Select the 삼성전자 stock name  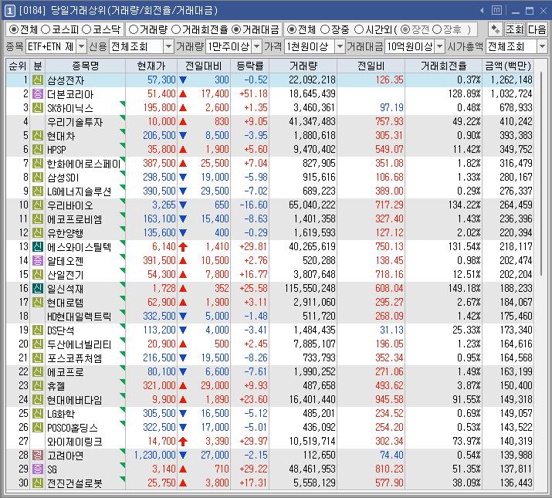(66, 80)
